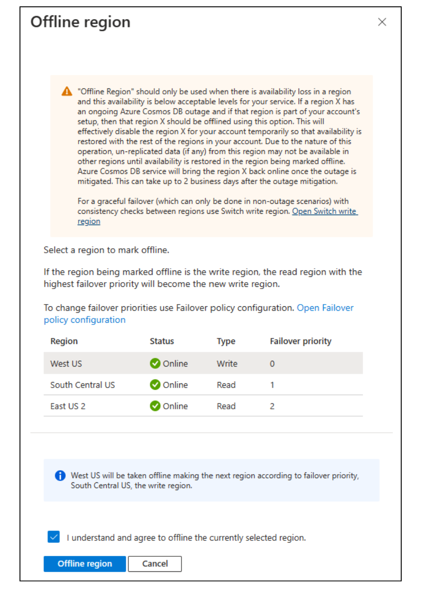Click the Online checkmark icon for East US 2
Image resolution: width=423 pixels, height=589 pixels.
click(155, 406)
